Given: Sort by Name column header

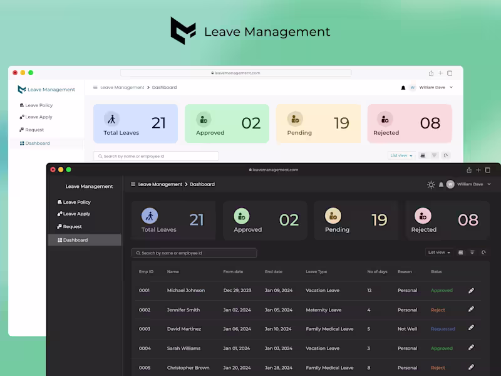Looking at the screenshot, I should point(173,272).
